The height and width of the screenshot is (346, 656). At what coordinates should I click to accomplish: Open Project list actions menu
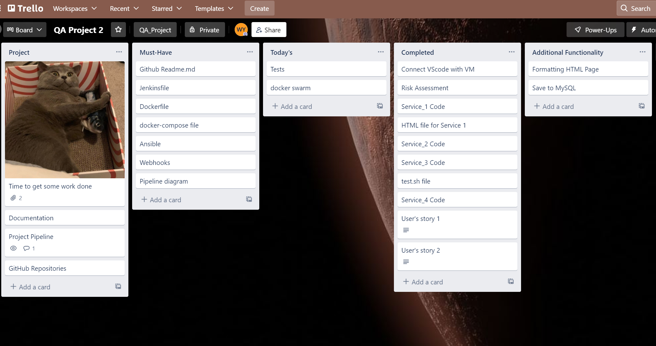[119, 52]
